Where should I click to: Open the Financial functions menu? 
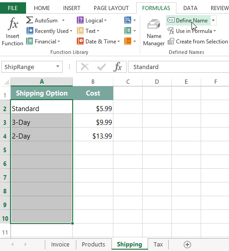[43, 42]
